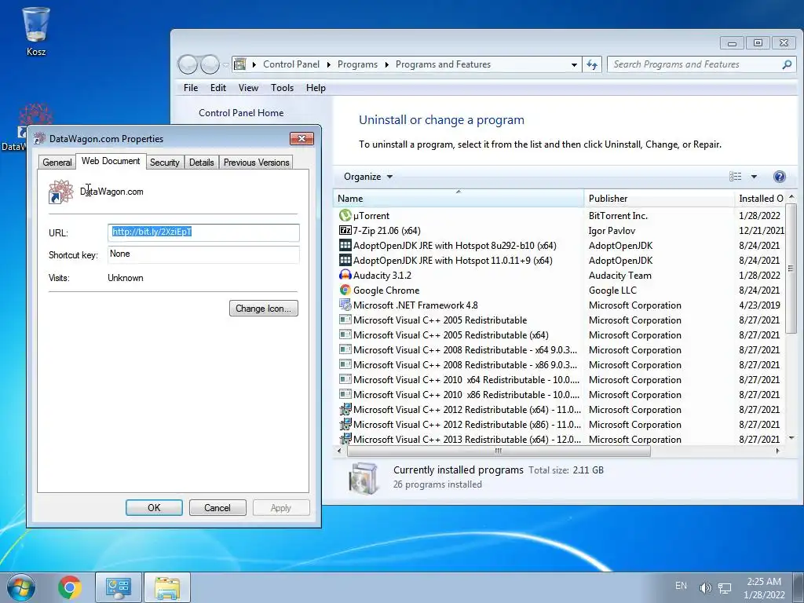Open the Recycle Bin 'Kosz' desktop icon
The width and height of the screenshot is (804, 603).
(36, 31)
